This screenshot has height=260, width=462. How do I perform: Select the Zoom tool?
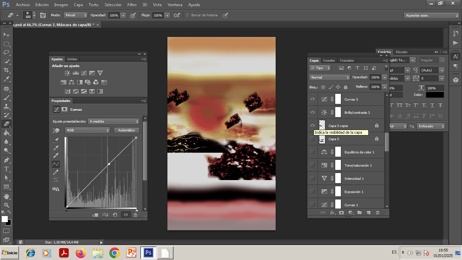coord(6,205)
